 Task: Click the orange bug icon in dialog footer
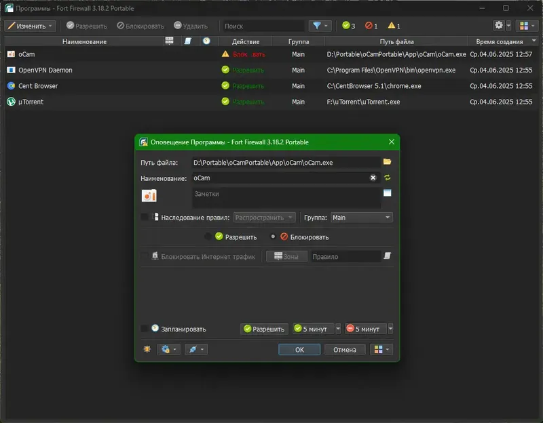147,349
